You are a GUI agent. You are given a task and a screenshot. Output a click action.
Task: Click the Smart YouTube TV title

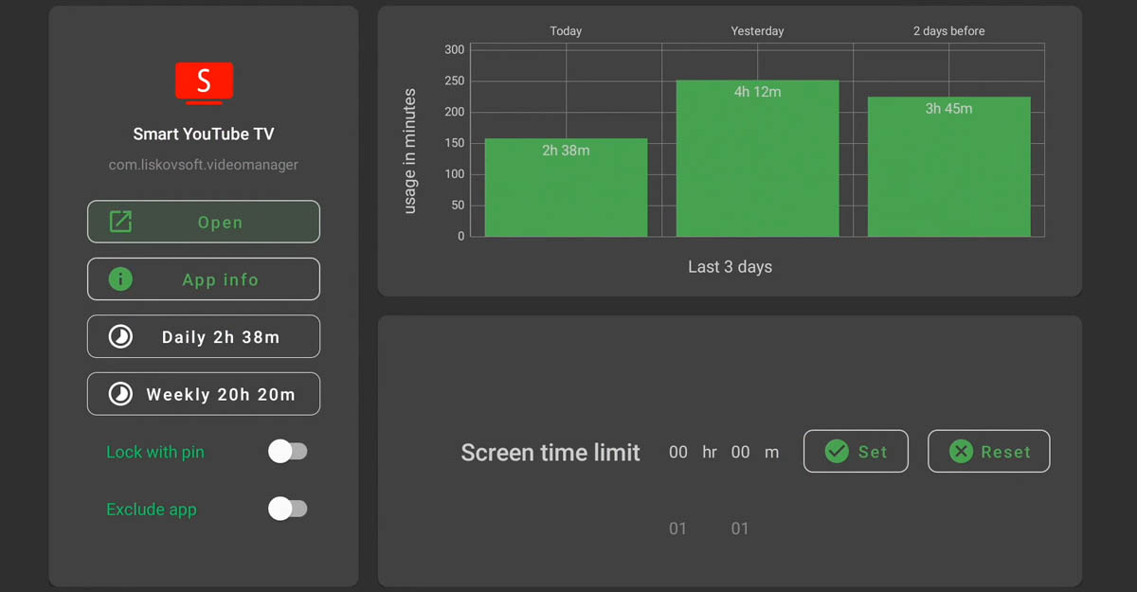[x=204, y=134]
